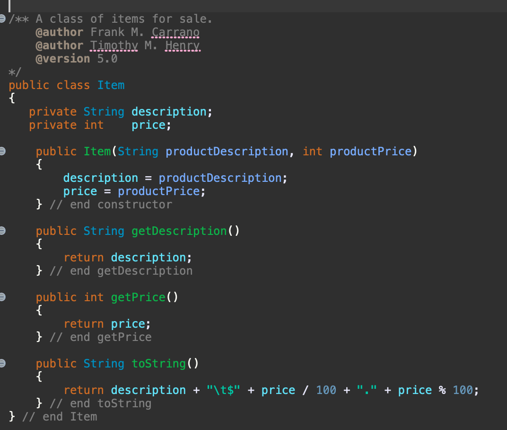Image resolution: width=507 pixels, height=430 pixels.
Task: Click 'return description;' in getDescription body
Action: (128, 258)
